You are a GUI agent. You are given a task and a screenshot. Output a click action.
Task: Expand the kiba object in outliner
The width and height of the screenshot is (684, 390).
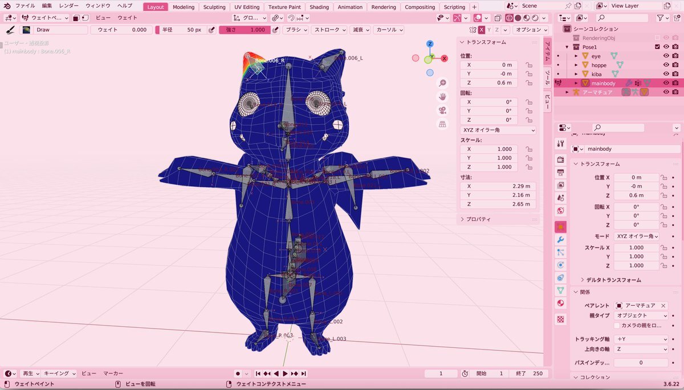[576, 74]
